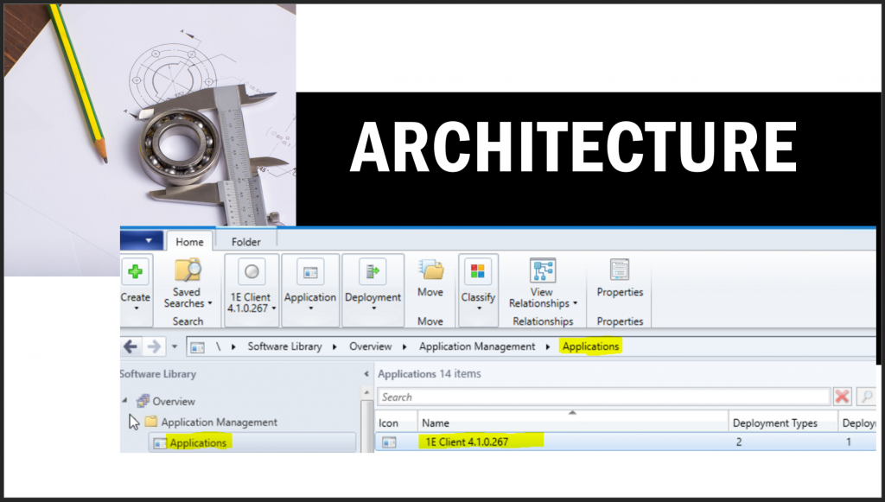Sort by Deployment Types column header
Viewport: 885px width, 502px height.
(x=783, y=423)
